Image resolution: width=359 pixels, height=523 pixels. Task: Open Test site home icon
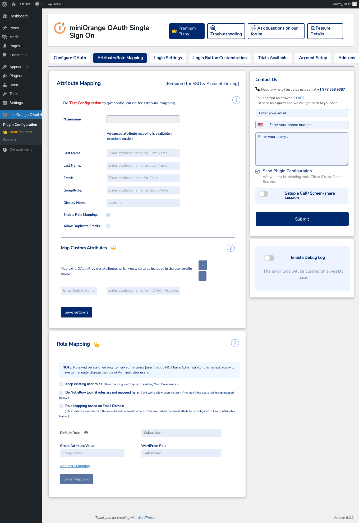pyautogui.click(x=14, y=4)
